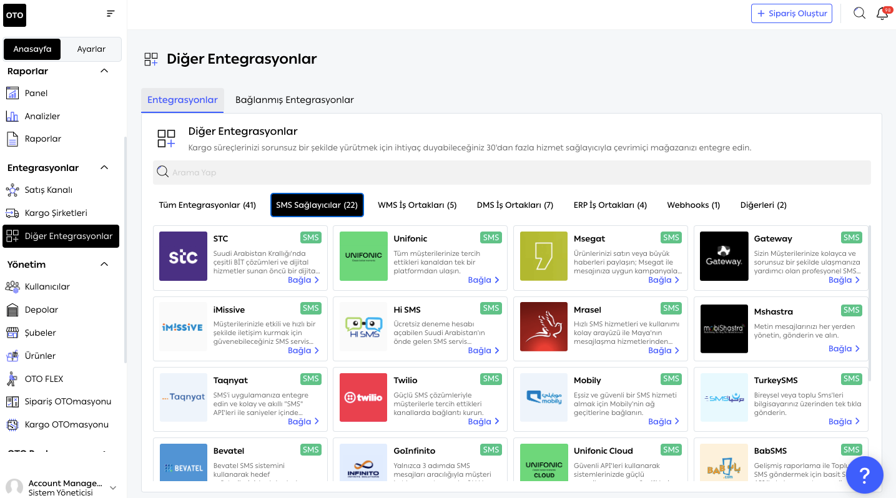Click Bağla link on TurkeySMS card
This screenshot has height=498, width=896.
pos(844,422)
